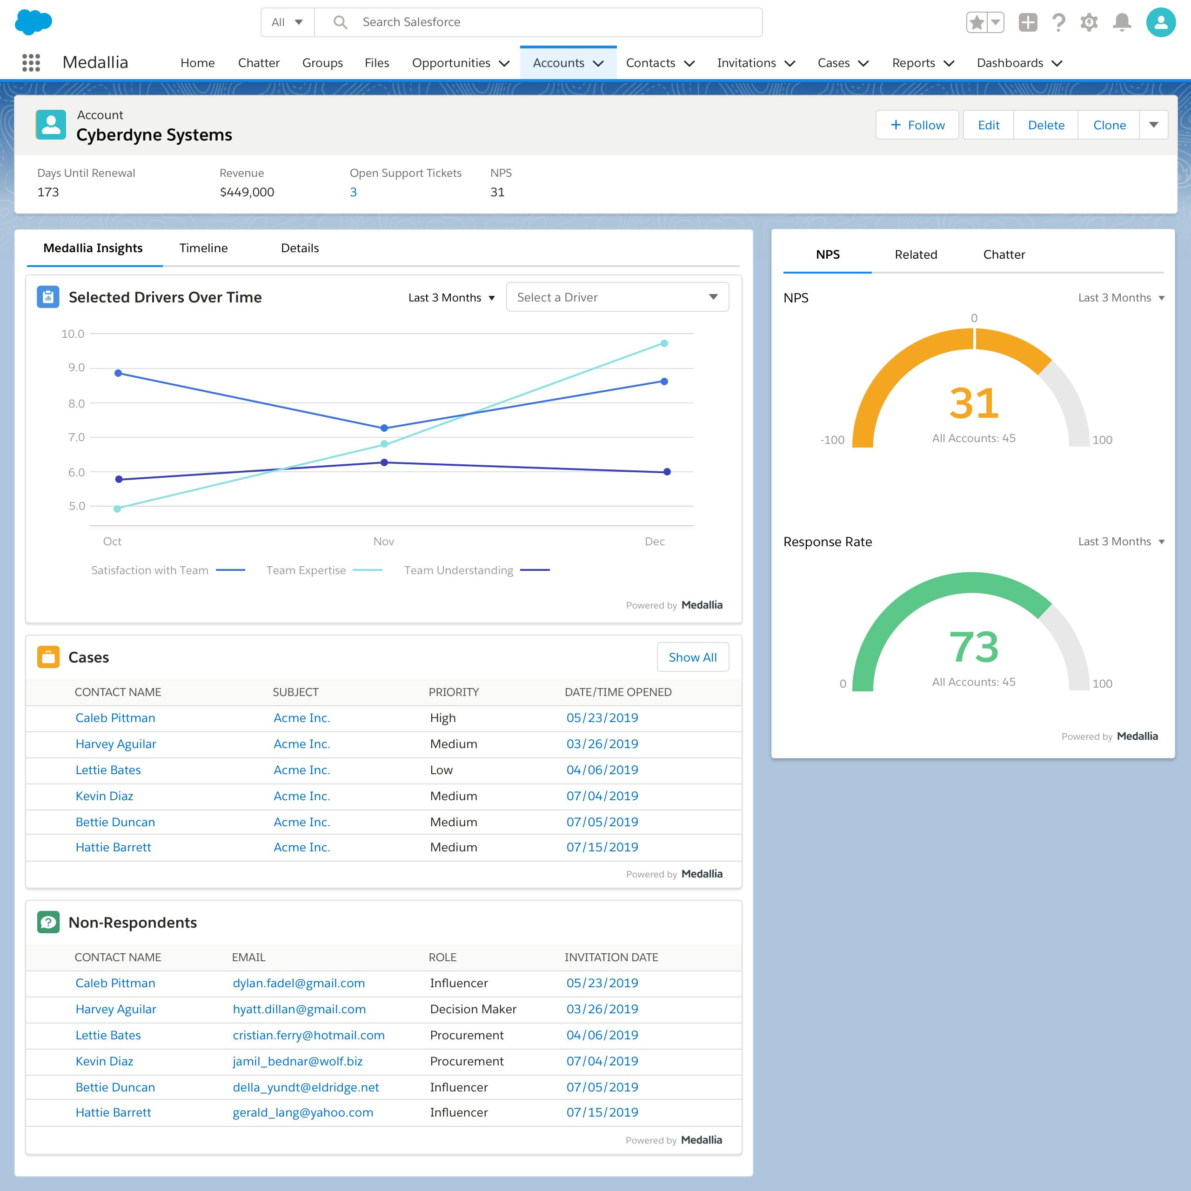Screen dimensions: 1191x1191
Task: Change Response Rate Last 3 Months filter
Action: (x=1121, y=541)
